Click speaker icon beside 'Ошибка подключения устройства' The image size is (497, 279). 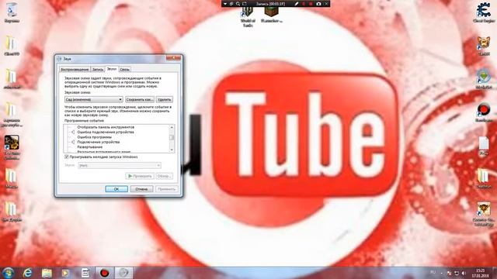[72, 133]
